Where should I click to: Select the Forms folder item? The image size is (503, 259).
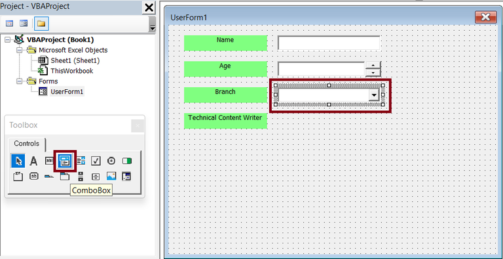[48, 81]
